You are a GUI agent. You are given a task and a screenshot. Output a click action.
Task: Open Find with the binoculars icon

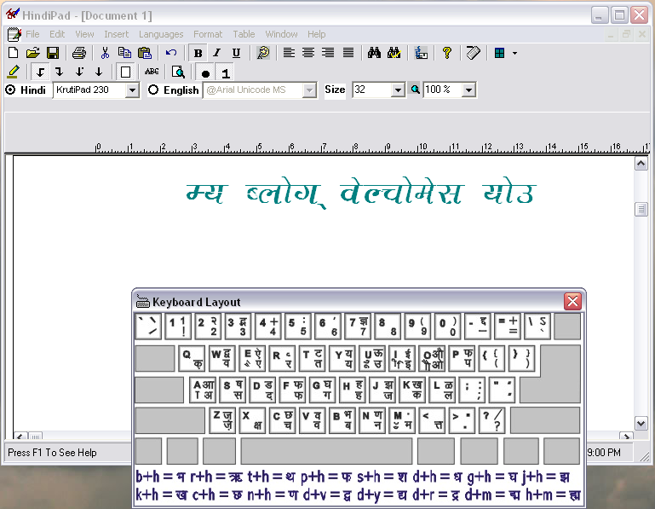374,53
